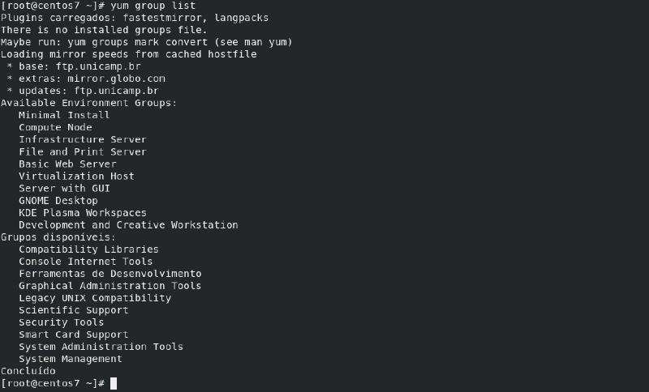The height and width of the screenshot is (392, 649).
Task: Click 'Graphical Administration Tools' text
Action: click(x=110, y=286)
